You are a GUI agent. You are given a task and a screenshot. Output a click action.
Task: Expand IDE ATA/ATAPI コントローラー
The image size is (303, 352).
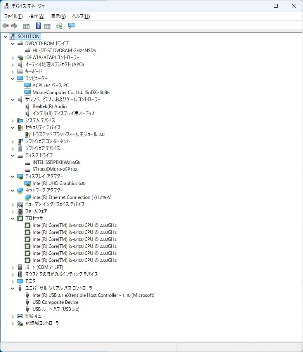pyautogui.click(x=12, y=58)
